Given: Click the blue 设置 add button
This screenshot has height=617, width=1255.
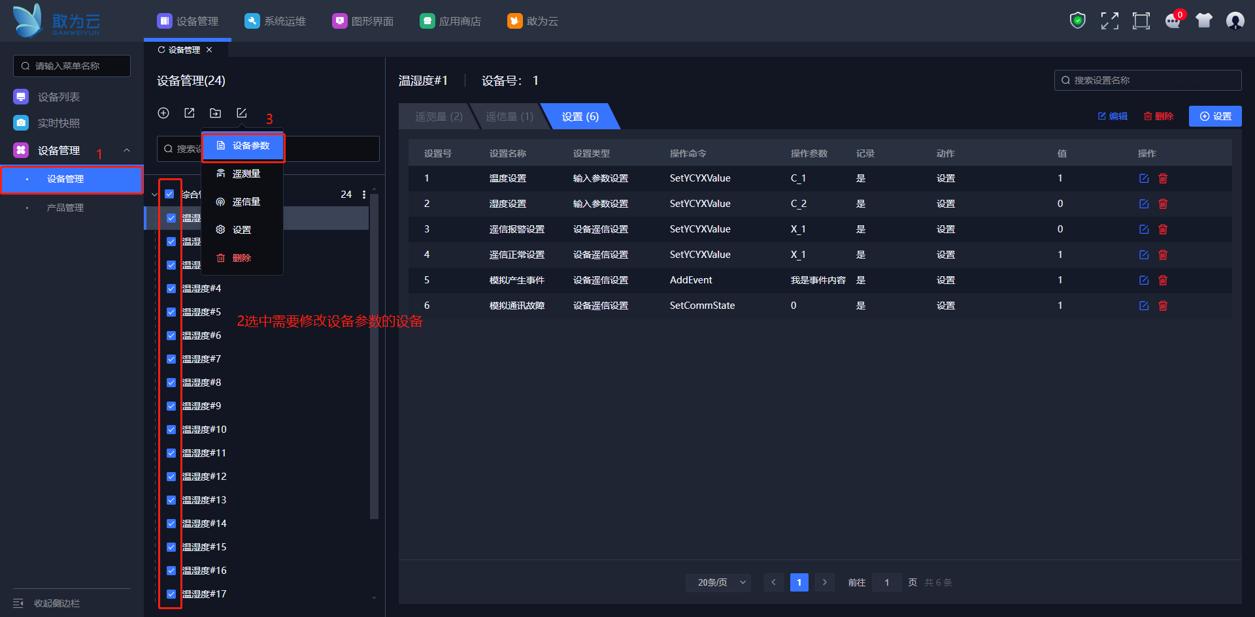Looking at the screenshot, I should click(1215, 116).
